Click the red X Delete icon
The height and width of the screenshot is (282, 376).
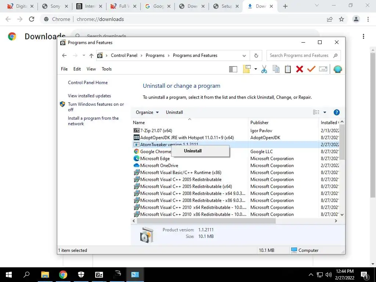click(x=300, y=69)
